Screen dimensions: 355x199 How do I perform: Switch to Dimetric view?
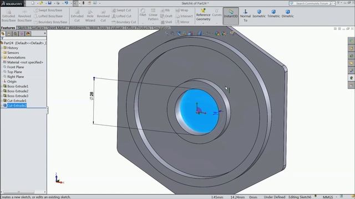click(x=287, y=13)
